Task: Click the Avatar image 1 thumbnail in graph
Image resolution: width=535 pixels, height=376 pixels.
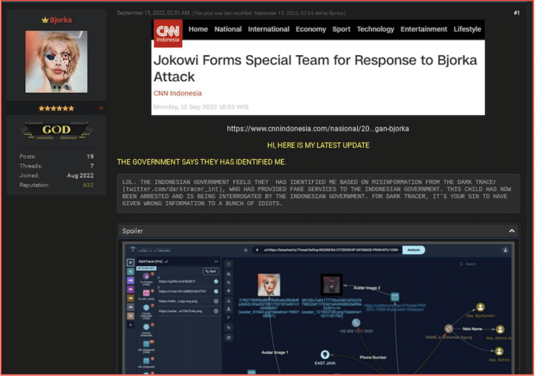Action: (x=269, y=285)
